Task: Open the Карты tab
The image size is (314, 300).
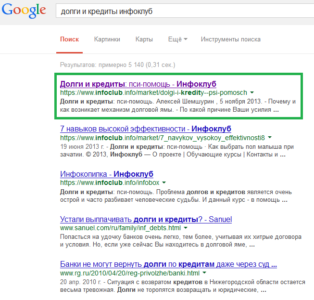Action: 144,39
